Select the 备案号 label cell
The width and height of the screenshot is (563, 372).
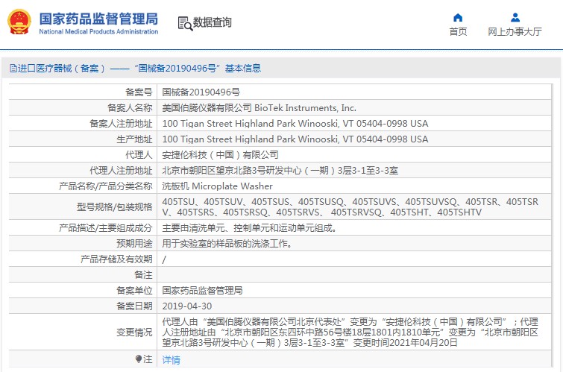139,92
